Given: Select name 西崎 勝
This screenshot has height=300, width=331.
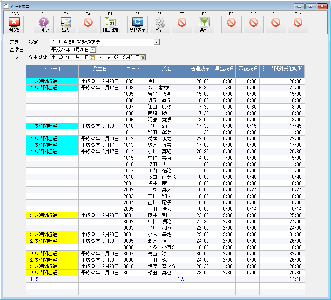Looking at the screenshot, I should coord(167,113).
